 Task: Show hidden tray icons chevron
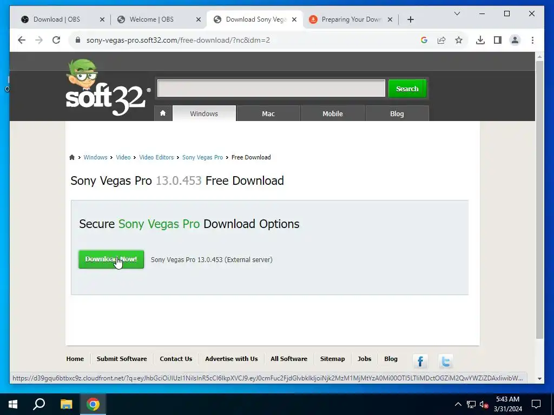click(458, 404)
